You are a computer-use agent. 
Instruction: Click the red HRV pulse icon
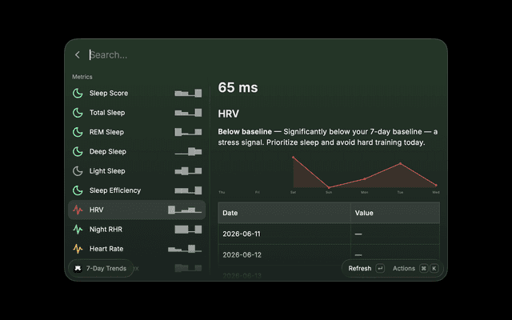click(x=78, y=210)
